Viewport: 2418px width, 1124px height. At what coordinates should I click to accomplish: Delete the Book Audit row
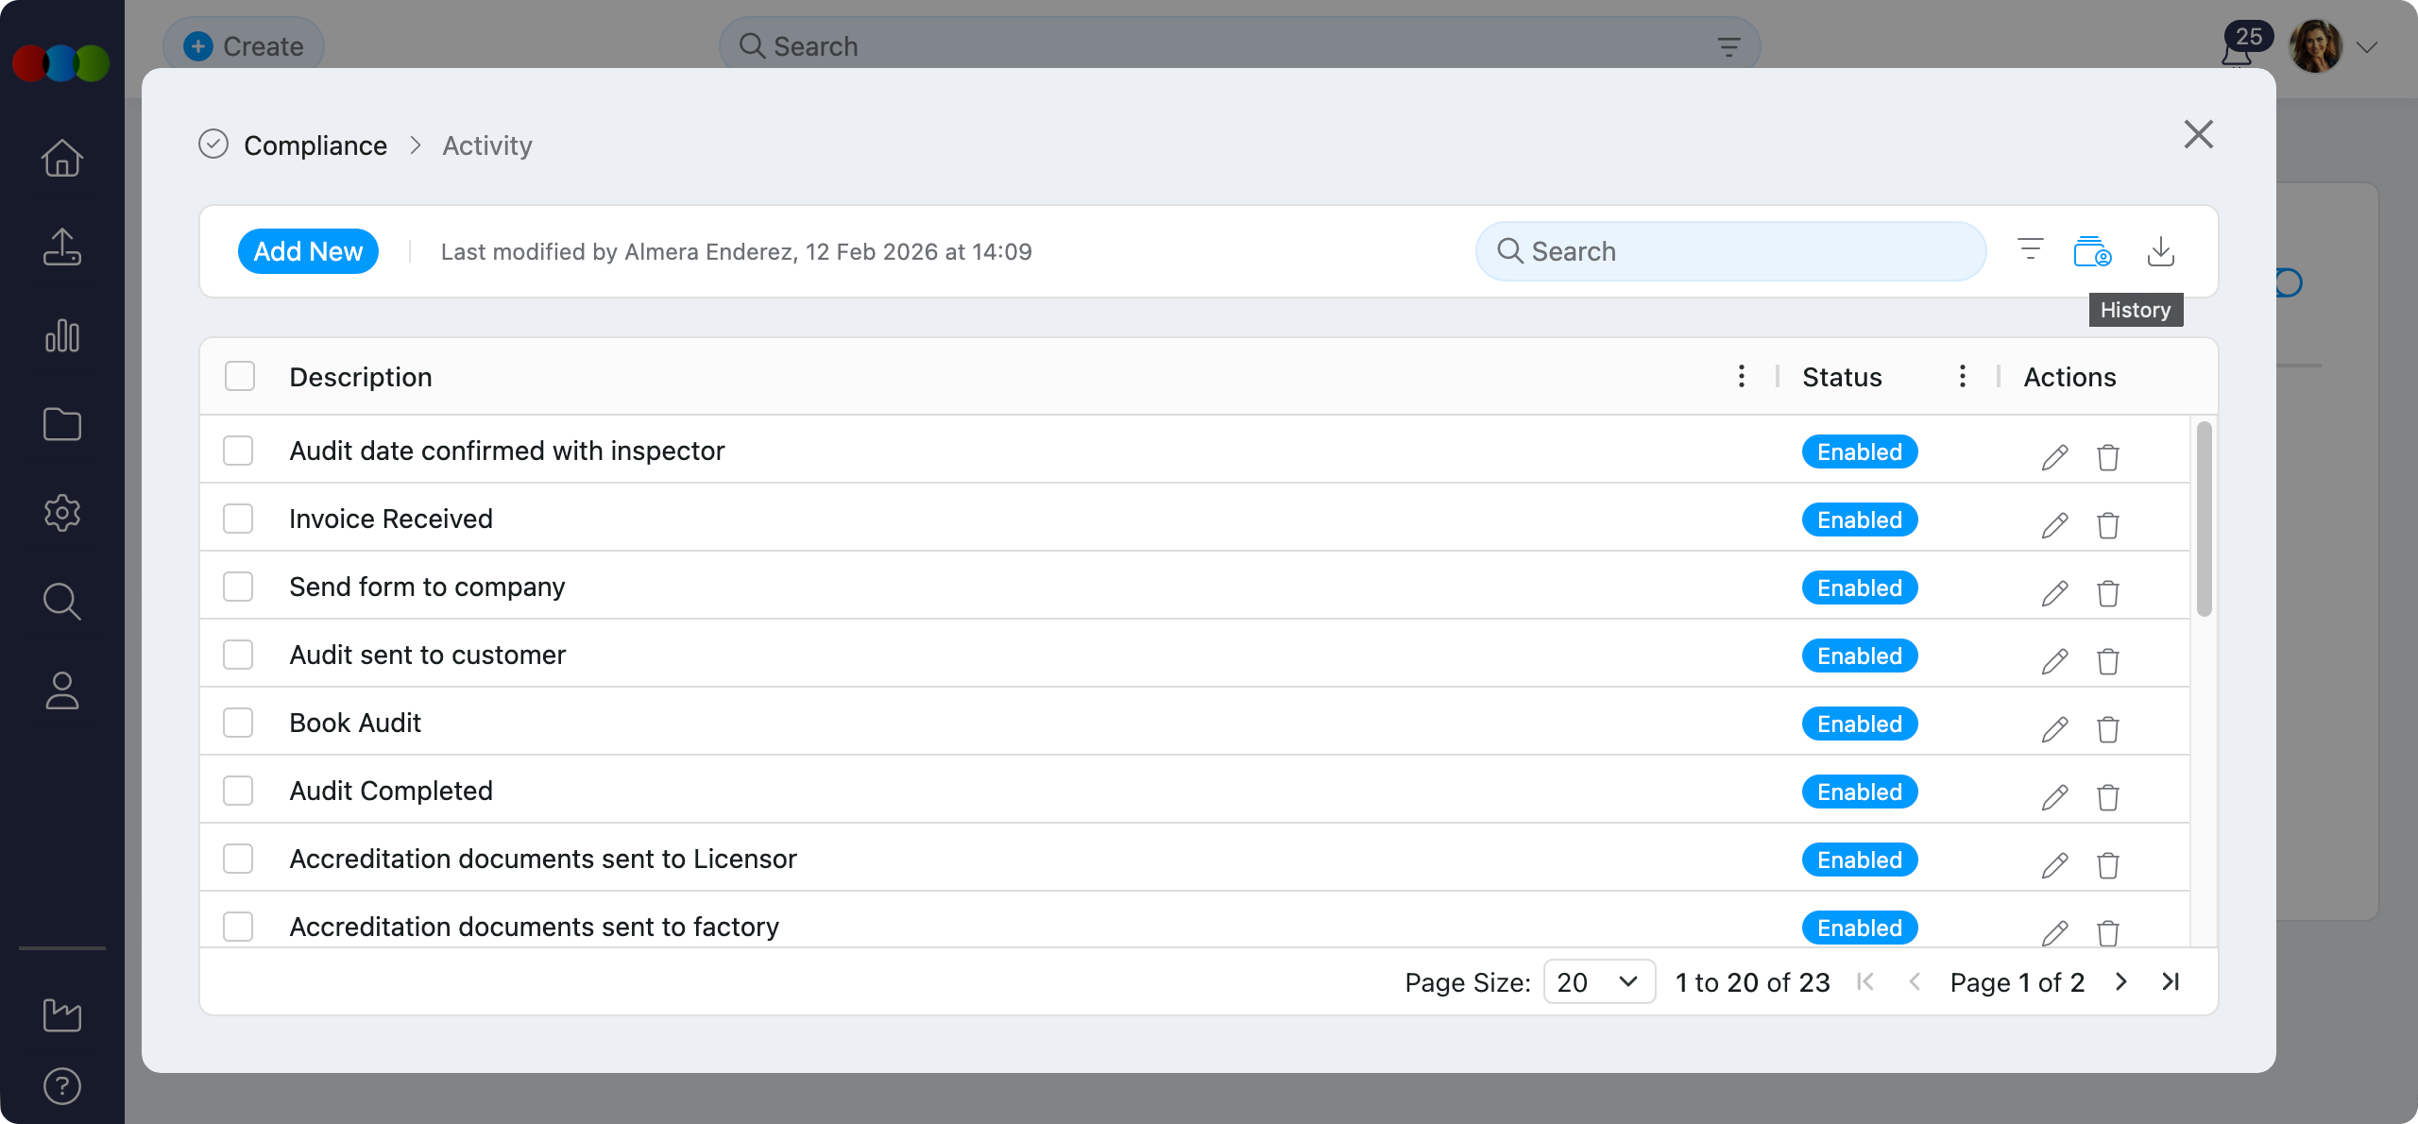click(2107, 729)
